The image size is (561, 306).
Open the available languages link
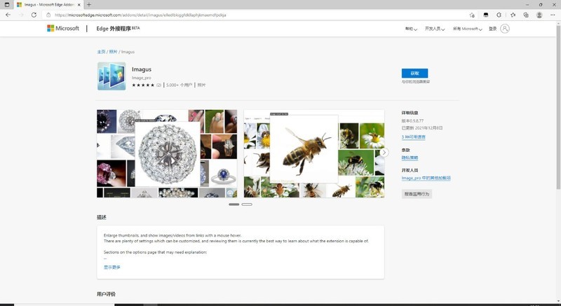pos(413,137)
